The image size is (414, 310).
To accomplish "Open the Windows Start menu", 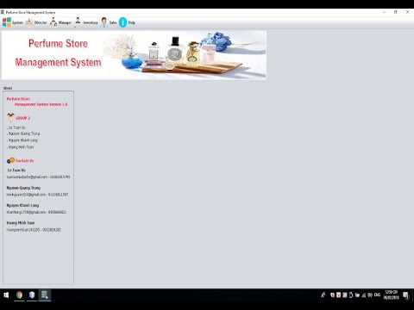I will (x=6, y=295).
